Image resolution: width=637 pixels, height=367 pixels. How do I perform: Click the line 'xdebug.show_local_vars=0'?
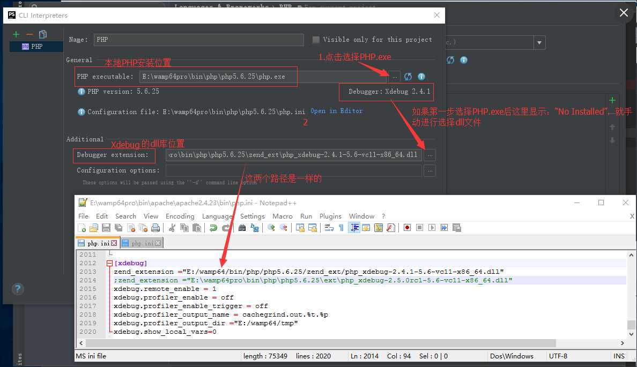tap(165, 332)
